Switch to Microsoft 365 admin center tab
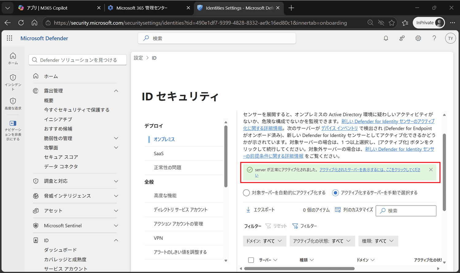This screenshot has height=273, width=460. pyautogui.click(x=149, y=8)
